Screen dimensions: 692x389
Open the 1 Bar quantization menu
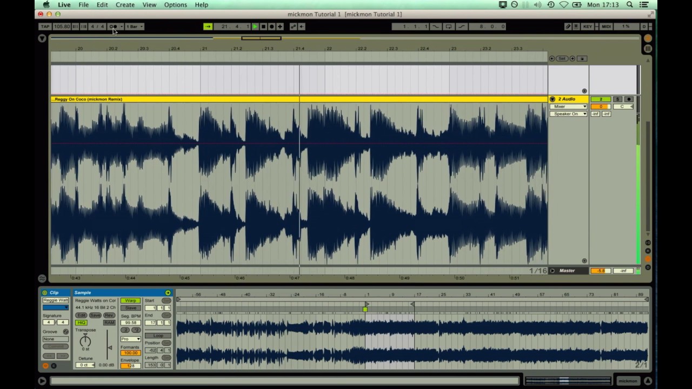[134, 26]
